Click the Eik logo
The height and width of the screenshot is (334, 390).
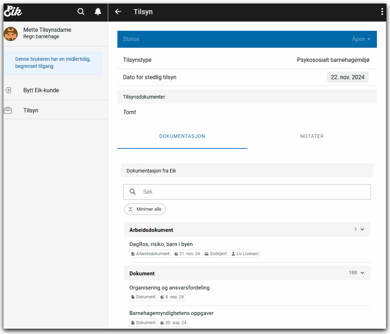click(13, 12)
